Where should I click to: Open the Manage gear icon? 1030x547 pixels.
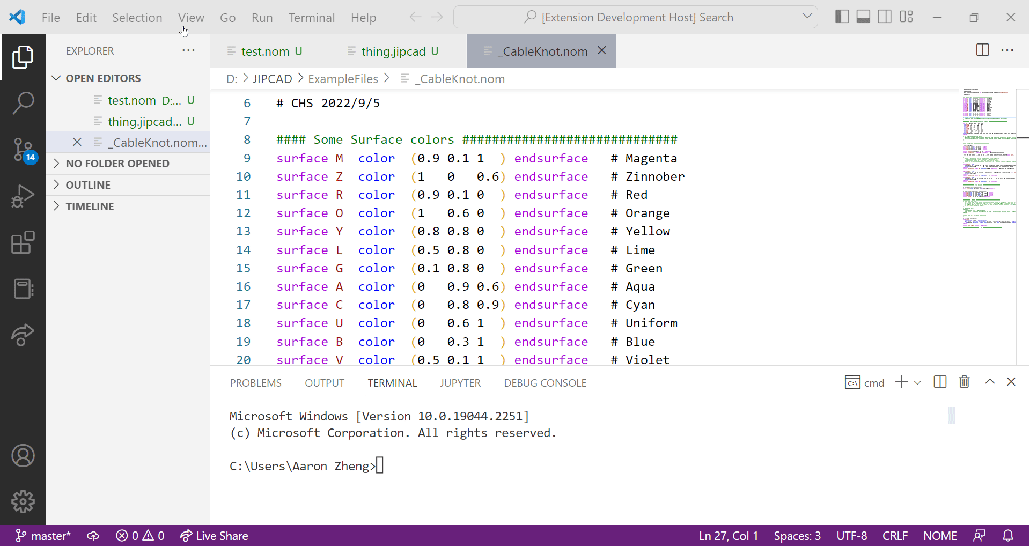coord(23,502)
